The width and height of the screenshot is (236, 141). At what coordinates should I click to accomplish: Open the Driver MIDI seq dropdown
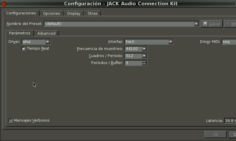click(x=229, y=42)
